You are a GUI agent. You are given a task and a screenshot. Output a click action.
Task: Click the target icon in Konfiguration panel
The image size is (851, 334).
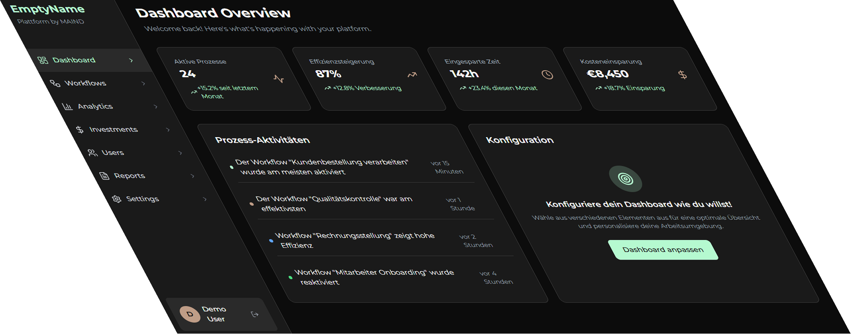coord(626,179)
